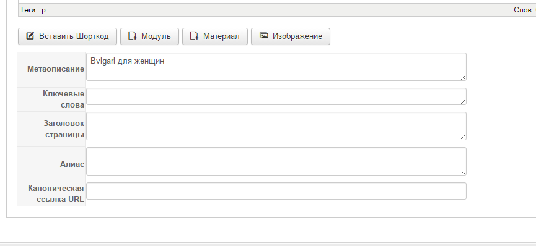Select the Алиас text area
Image resolution: width=536 pixels, height=246 pixels.
click(x=276, y=161)
